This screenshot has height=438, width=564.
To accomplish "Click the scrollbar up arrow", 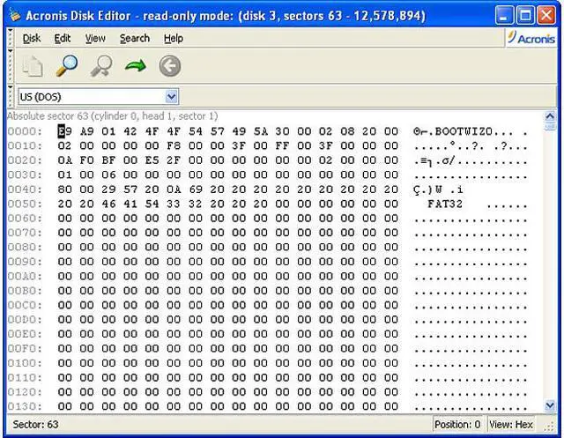I will (x=551, y=116).
